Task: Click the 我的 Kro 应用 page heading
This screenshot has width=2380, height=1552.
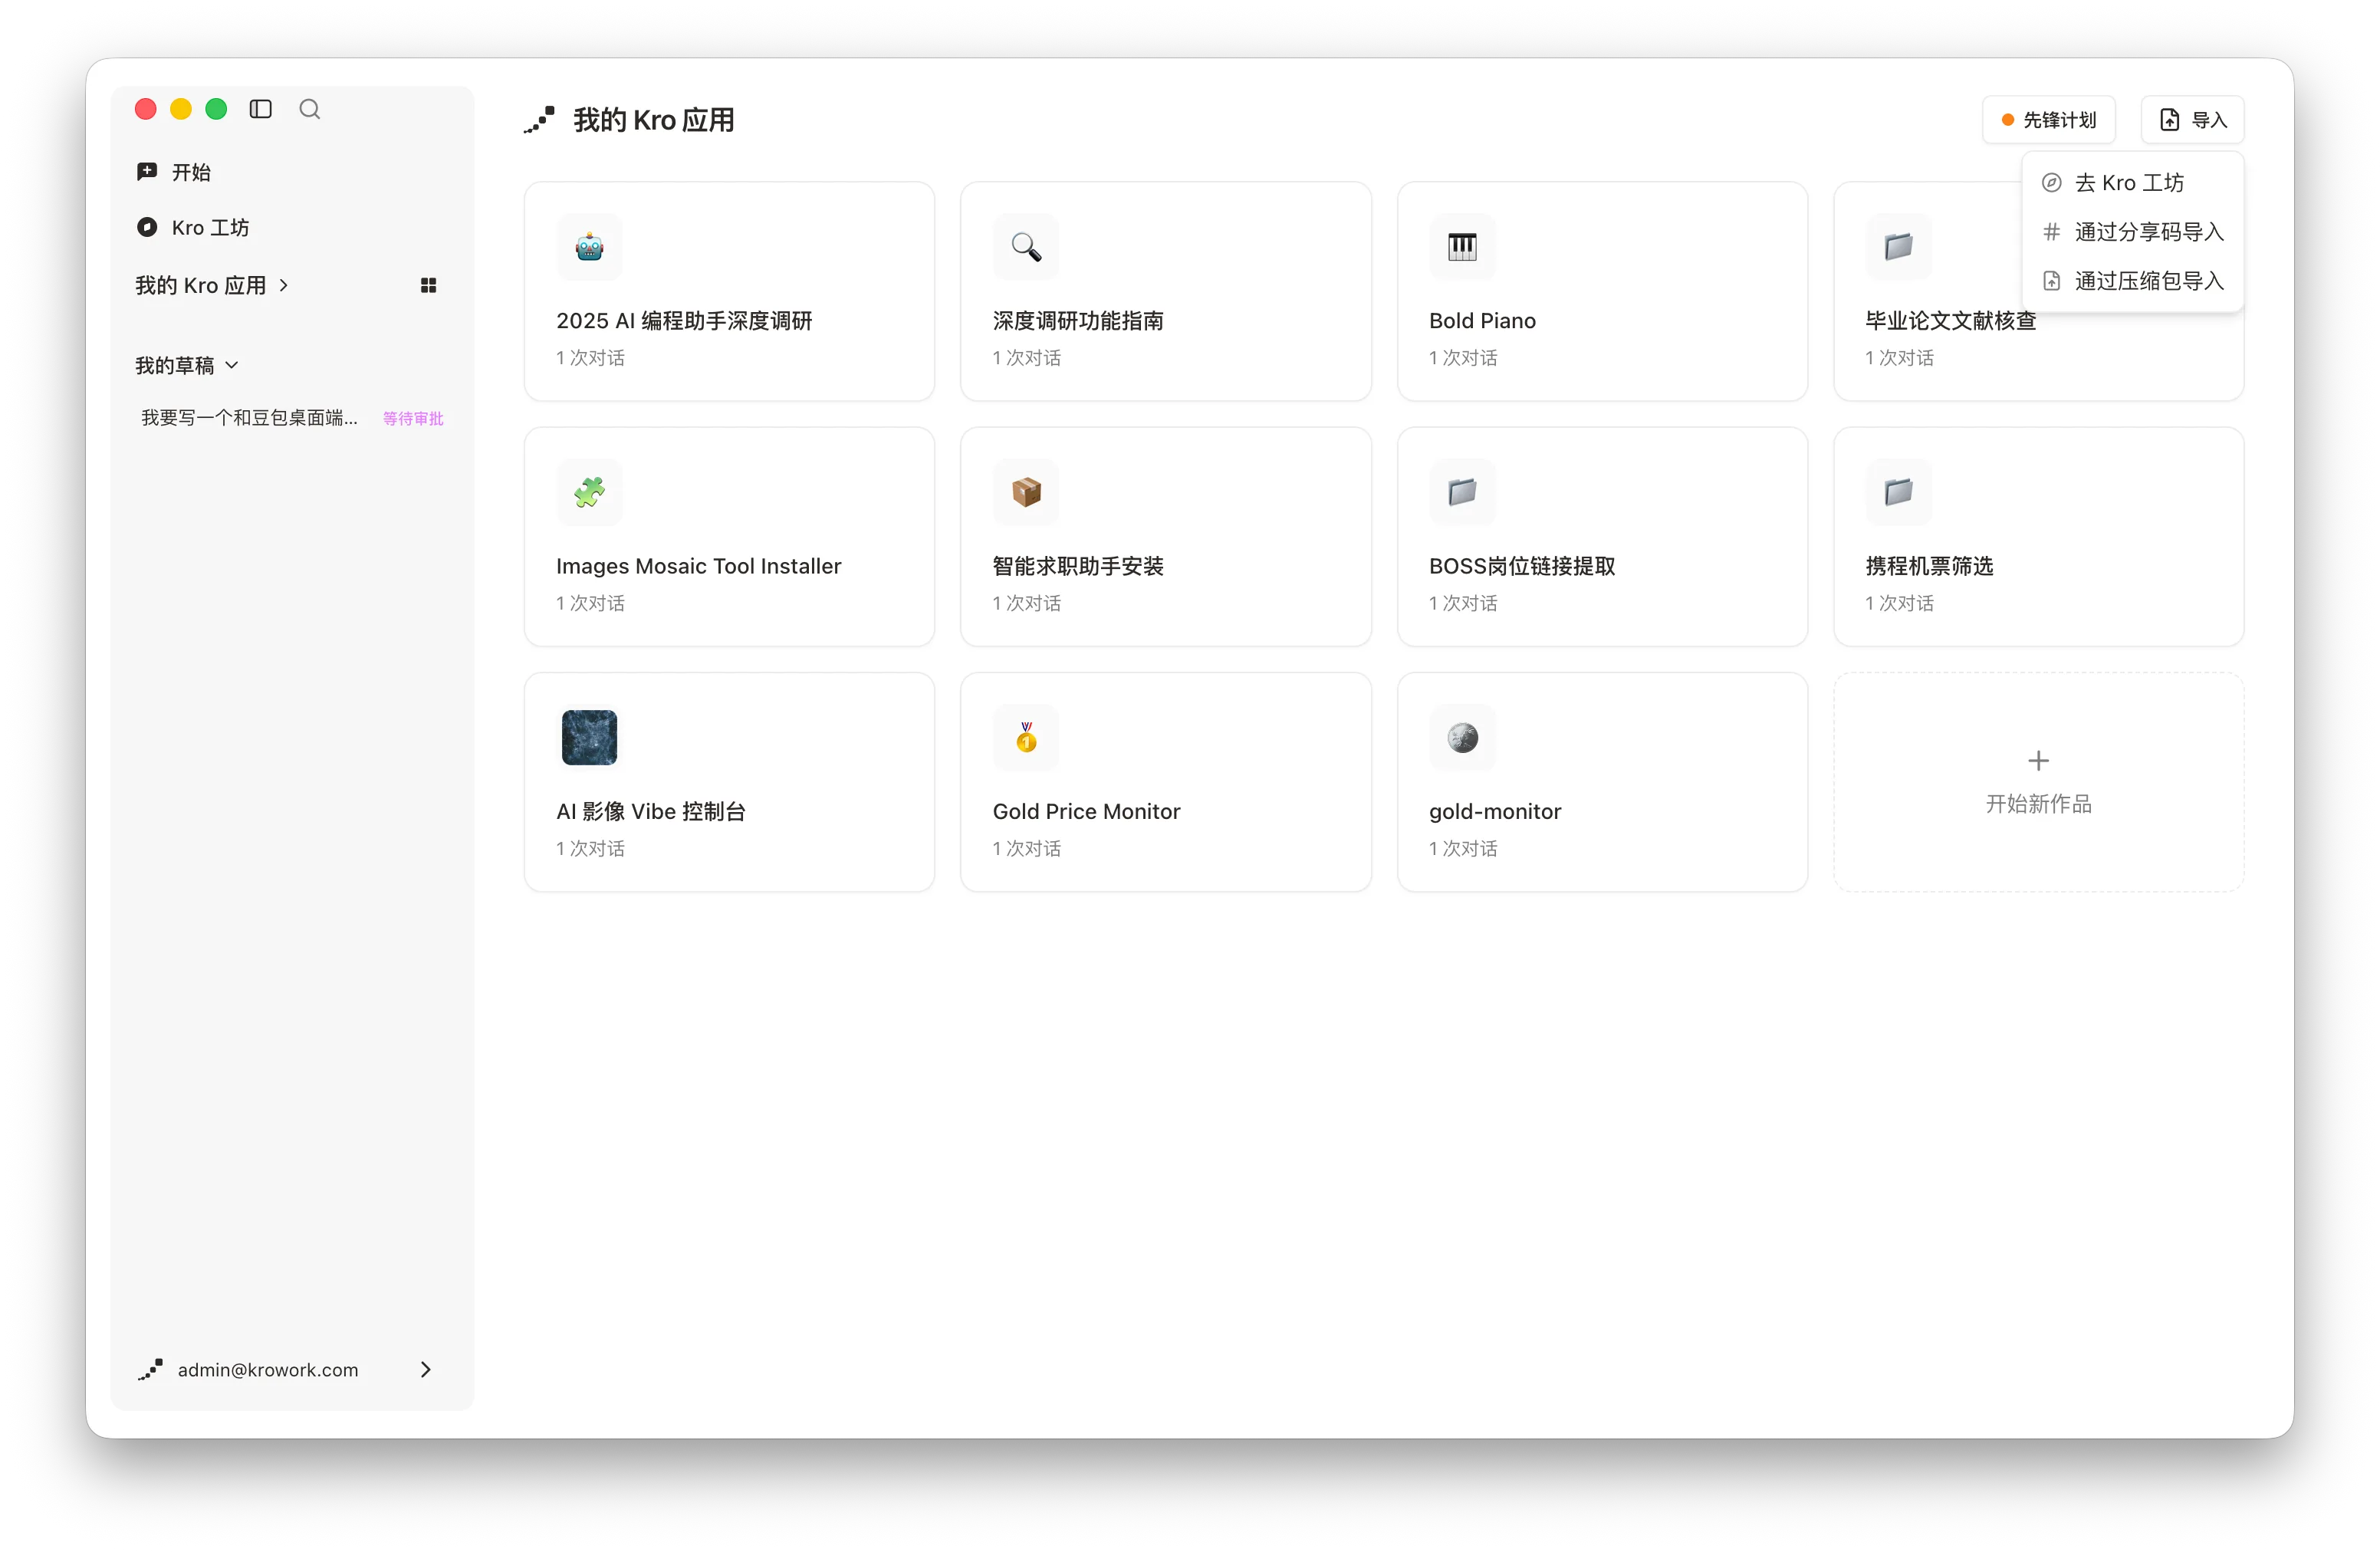Action: (654, 120)
